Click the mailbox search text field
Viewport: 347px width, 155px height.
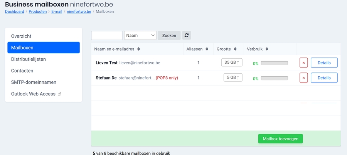[x=107, y=35]
